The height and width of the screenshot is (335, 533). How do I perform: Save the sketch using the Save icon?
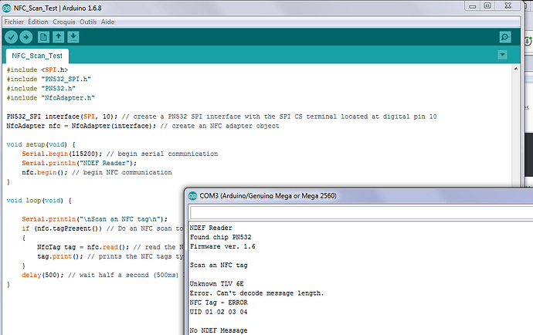point(73,37)
